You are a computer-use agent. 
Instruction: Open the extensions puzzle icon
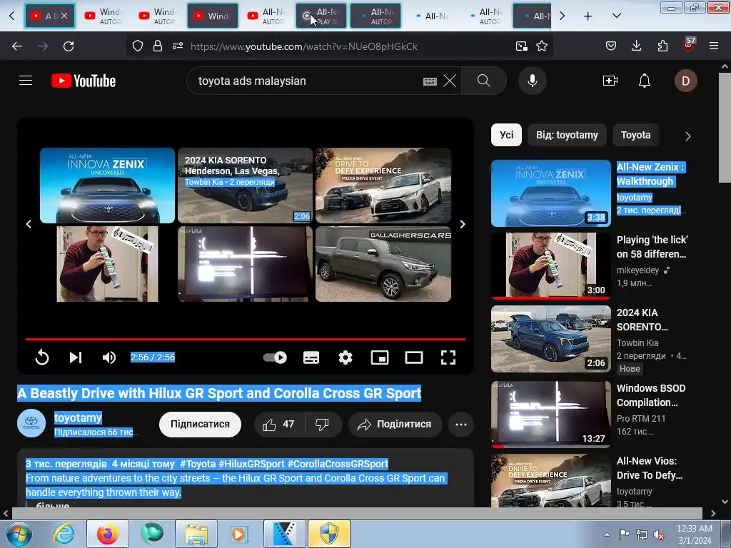coord(662,46)
